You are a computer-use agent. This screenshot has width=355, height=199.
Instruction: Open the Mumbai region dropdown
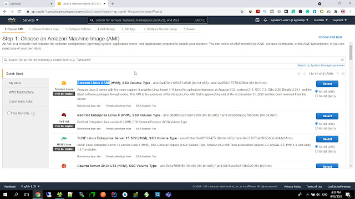tap(321, 20)
